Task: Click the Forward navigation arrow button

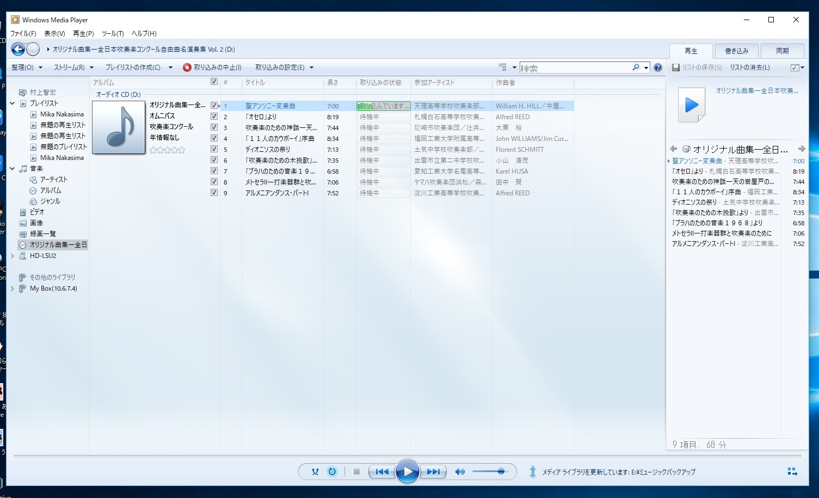Action: click(33, 50)
